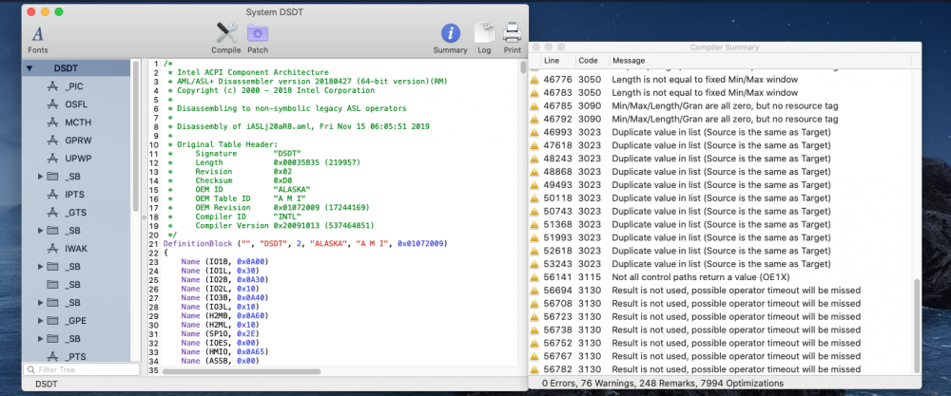Click the folder icon beside _GPE
This screenshot has height=396, width=951.
[53, 320]
